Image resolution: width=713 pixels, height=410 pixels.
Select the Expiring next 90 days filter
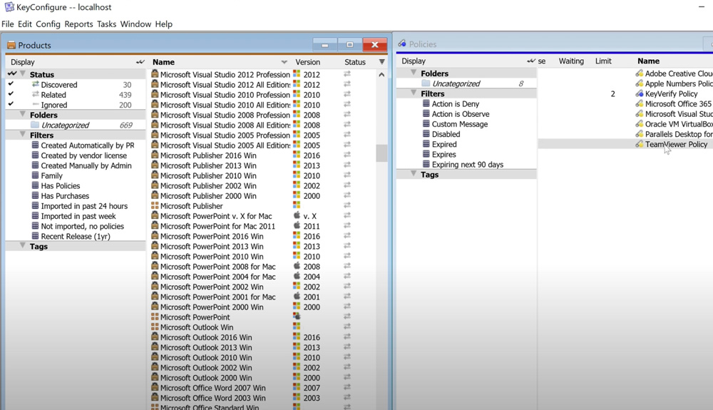point(468,165)
